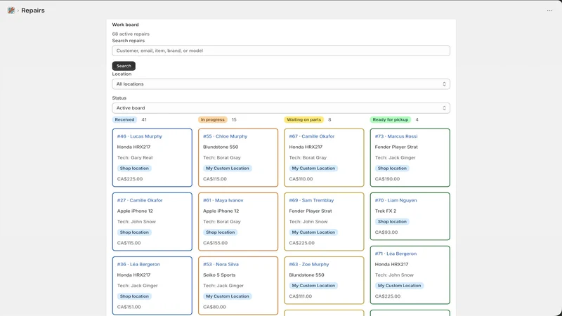Click My Custom Location tag on #63 card
Viewport: 562px width, 316px height.
click(313, 286)
